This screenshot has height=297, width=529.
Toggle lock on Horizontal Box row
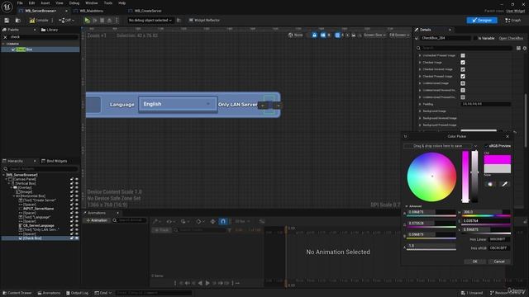coord(72,196)
